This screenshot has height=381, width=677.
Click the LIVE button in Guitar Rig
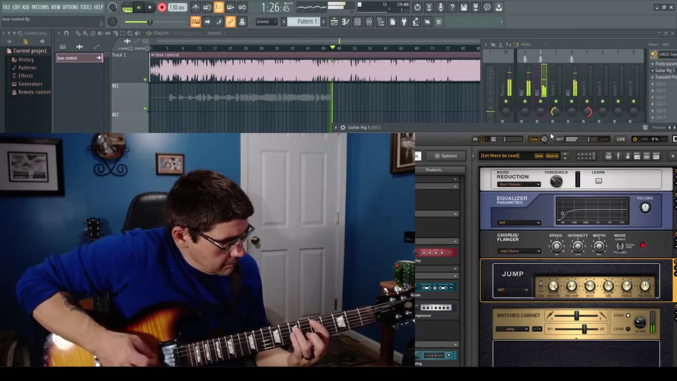620,139
